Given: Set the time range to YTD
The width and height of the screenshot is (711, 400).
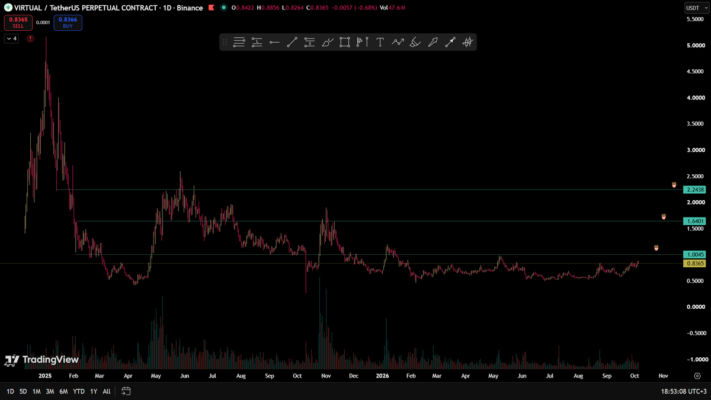Looking at the screenshot, I should pyautogui.click(x=79, y=391).
